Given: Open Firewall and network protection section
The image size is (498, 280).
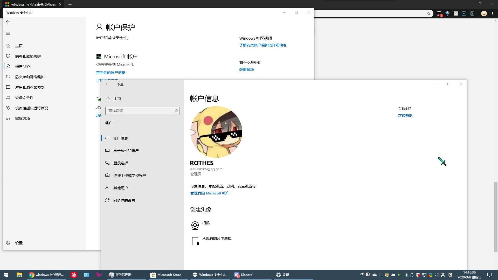Looking at the screenshot, I should pos(30,77).
